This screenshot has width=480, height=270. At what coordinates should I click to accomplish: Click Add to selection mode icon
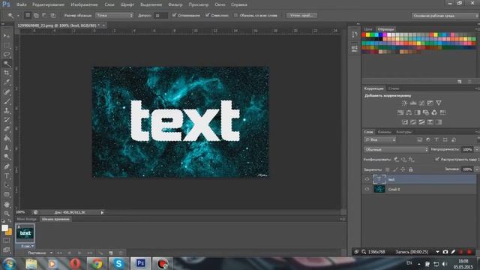(36, 15)
